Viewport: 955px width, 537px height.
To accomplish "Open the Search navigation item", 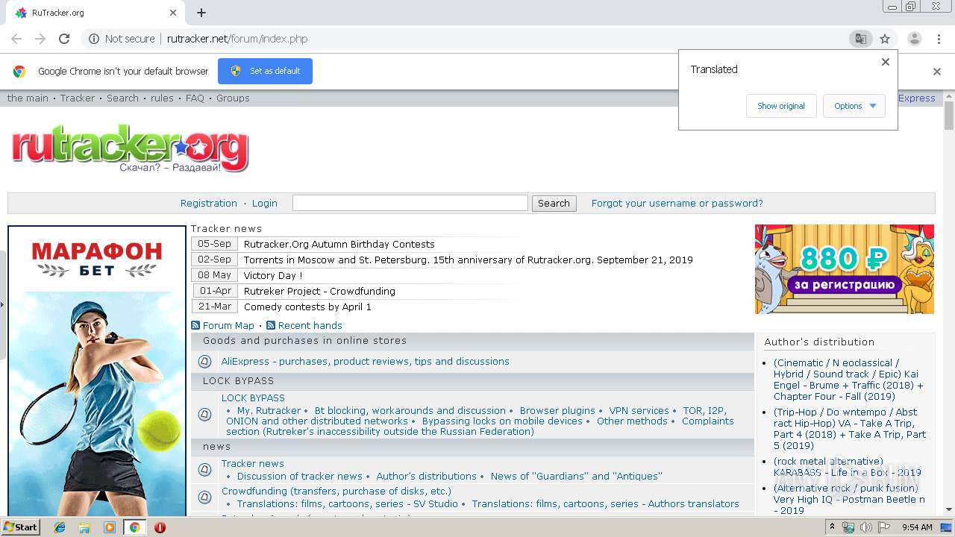I will click(x=122, y=98).
